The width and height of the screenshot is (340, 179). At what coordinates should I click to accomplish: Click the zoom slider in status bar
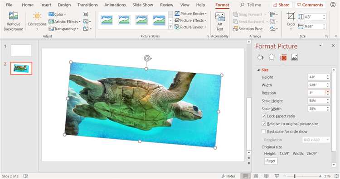[x=295, y=176]
